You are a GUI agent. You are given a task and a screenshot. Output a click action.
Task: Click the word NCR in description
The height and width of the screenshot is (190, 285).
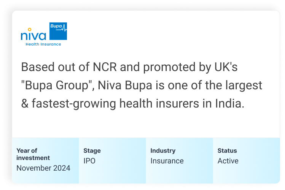click(x=105, y=67)
